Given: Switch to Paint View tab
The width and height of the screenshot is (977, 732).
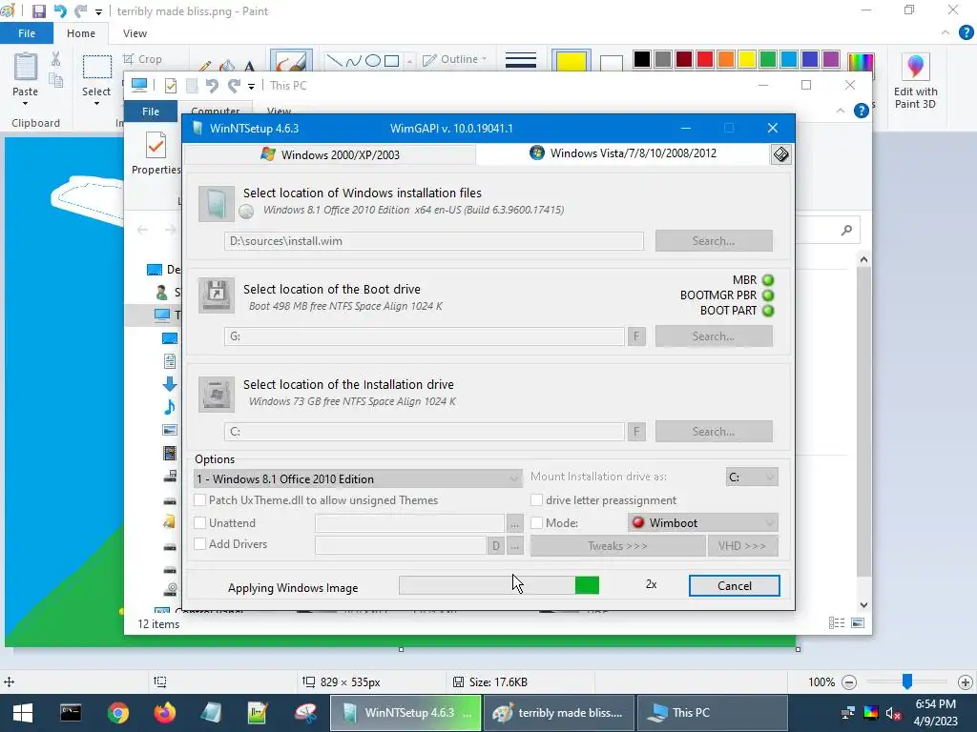Looking at the screenshot, I should (135, 33).
